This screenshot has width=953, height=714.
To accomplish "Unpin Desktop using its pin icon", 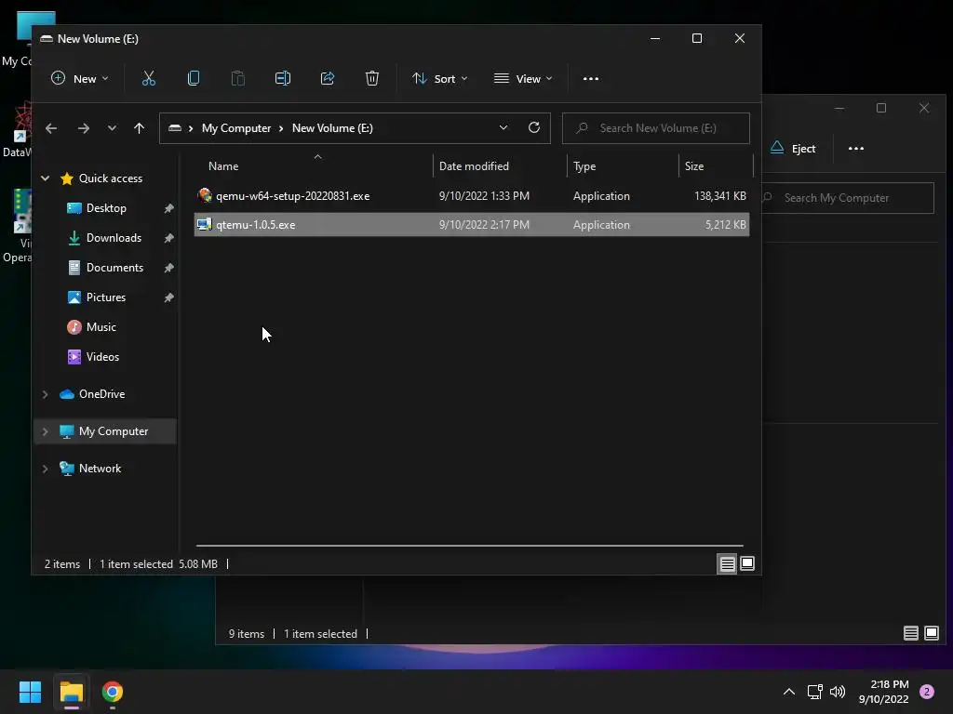I will [169, 208].
